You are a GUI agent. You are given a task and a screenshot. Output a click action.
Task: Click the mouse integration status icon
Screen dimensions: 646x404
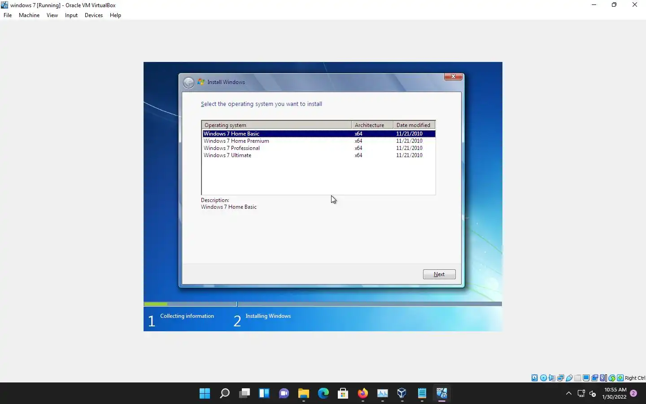(x=612, y=378)
